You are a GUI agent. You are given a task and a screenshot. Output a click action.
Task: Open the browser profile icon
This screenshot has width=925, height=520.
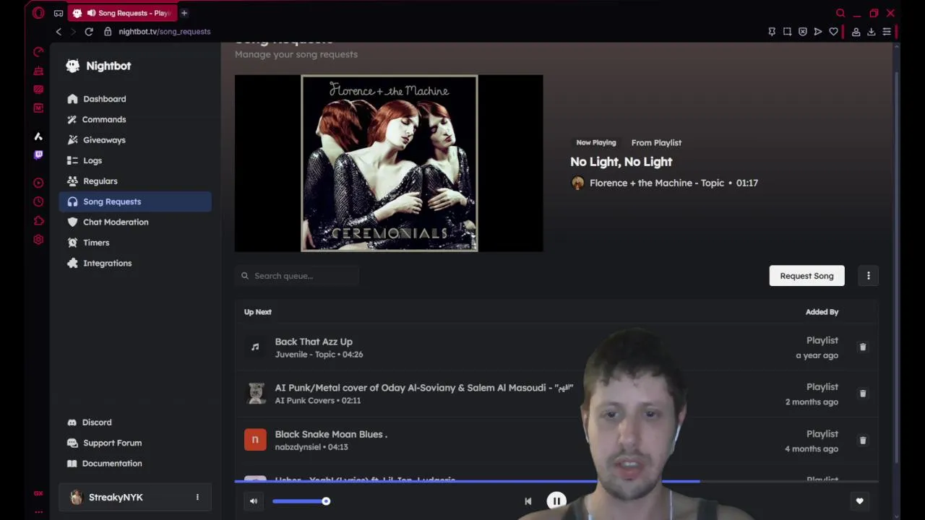[x=856, y=32]
